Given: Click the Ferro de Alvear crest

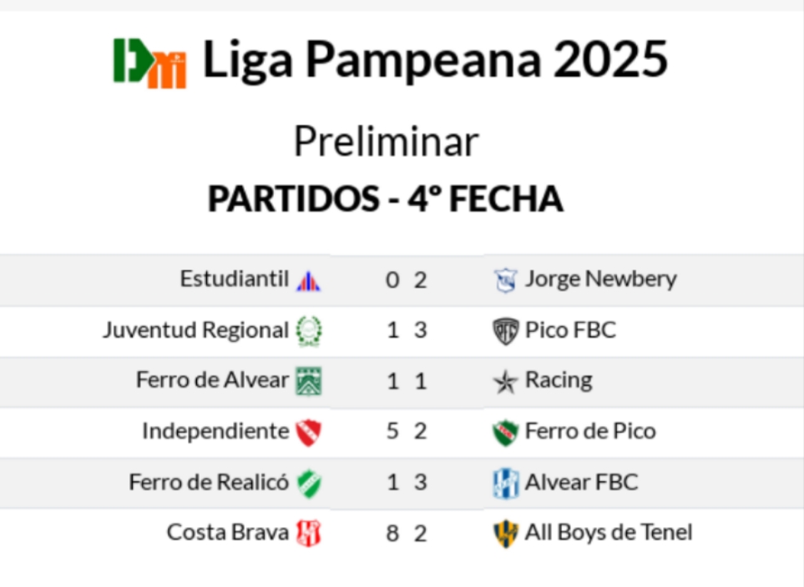Looking at the screenshot, I should coord(309,381).
